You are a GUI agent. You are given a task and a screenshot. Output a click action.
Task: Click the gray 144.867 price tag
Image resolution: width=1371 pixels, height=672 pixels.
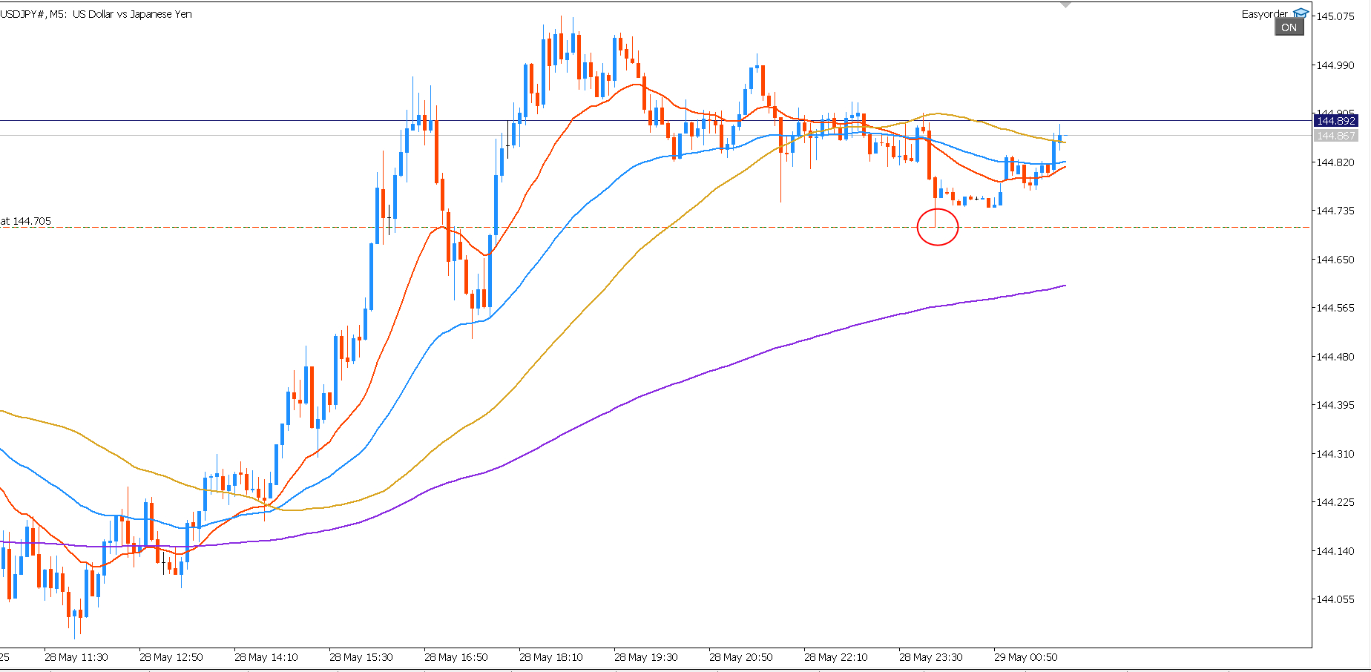[1335, 136]
